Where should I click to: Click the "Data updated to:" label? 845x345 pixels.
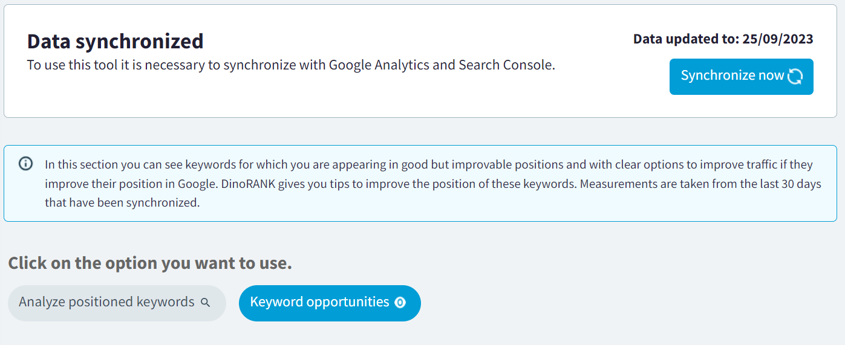pos(685,39)
